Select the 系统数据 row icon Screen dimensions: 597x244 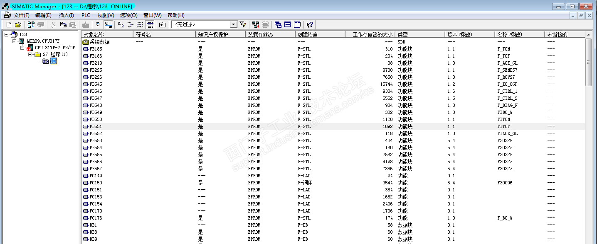coord(86,42)
